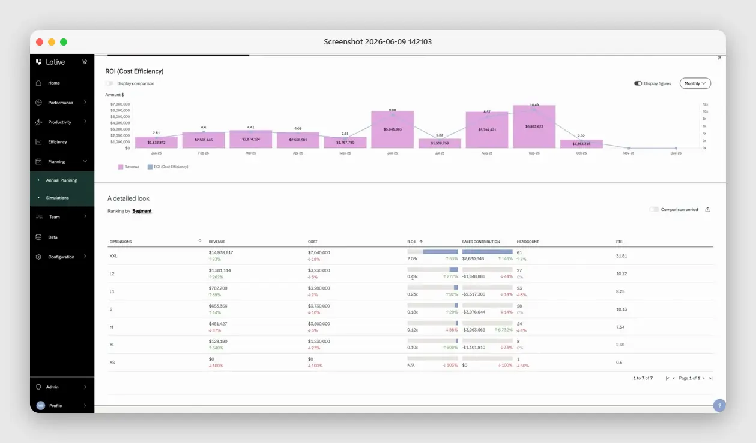The width and height of the screenshot is (756, 443).
Task: Click the XXL sales contribution bar
Action: (487, 252)
